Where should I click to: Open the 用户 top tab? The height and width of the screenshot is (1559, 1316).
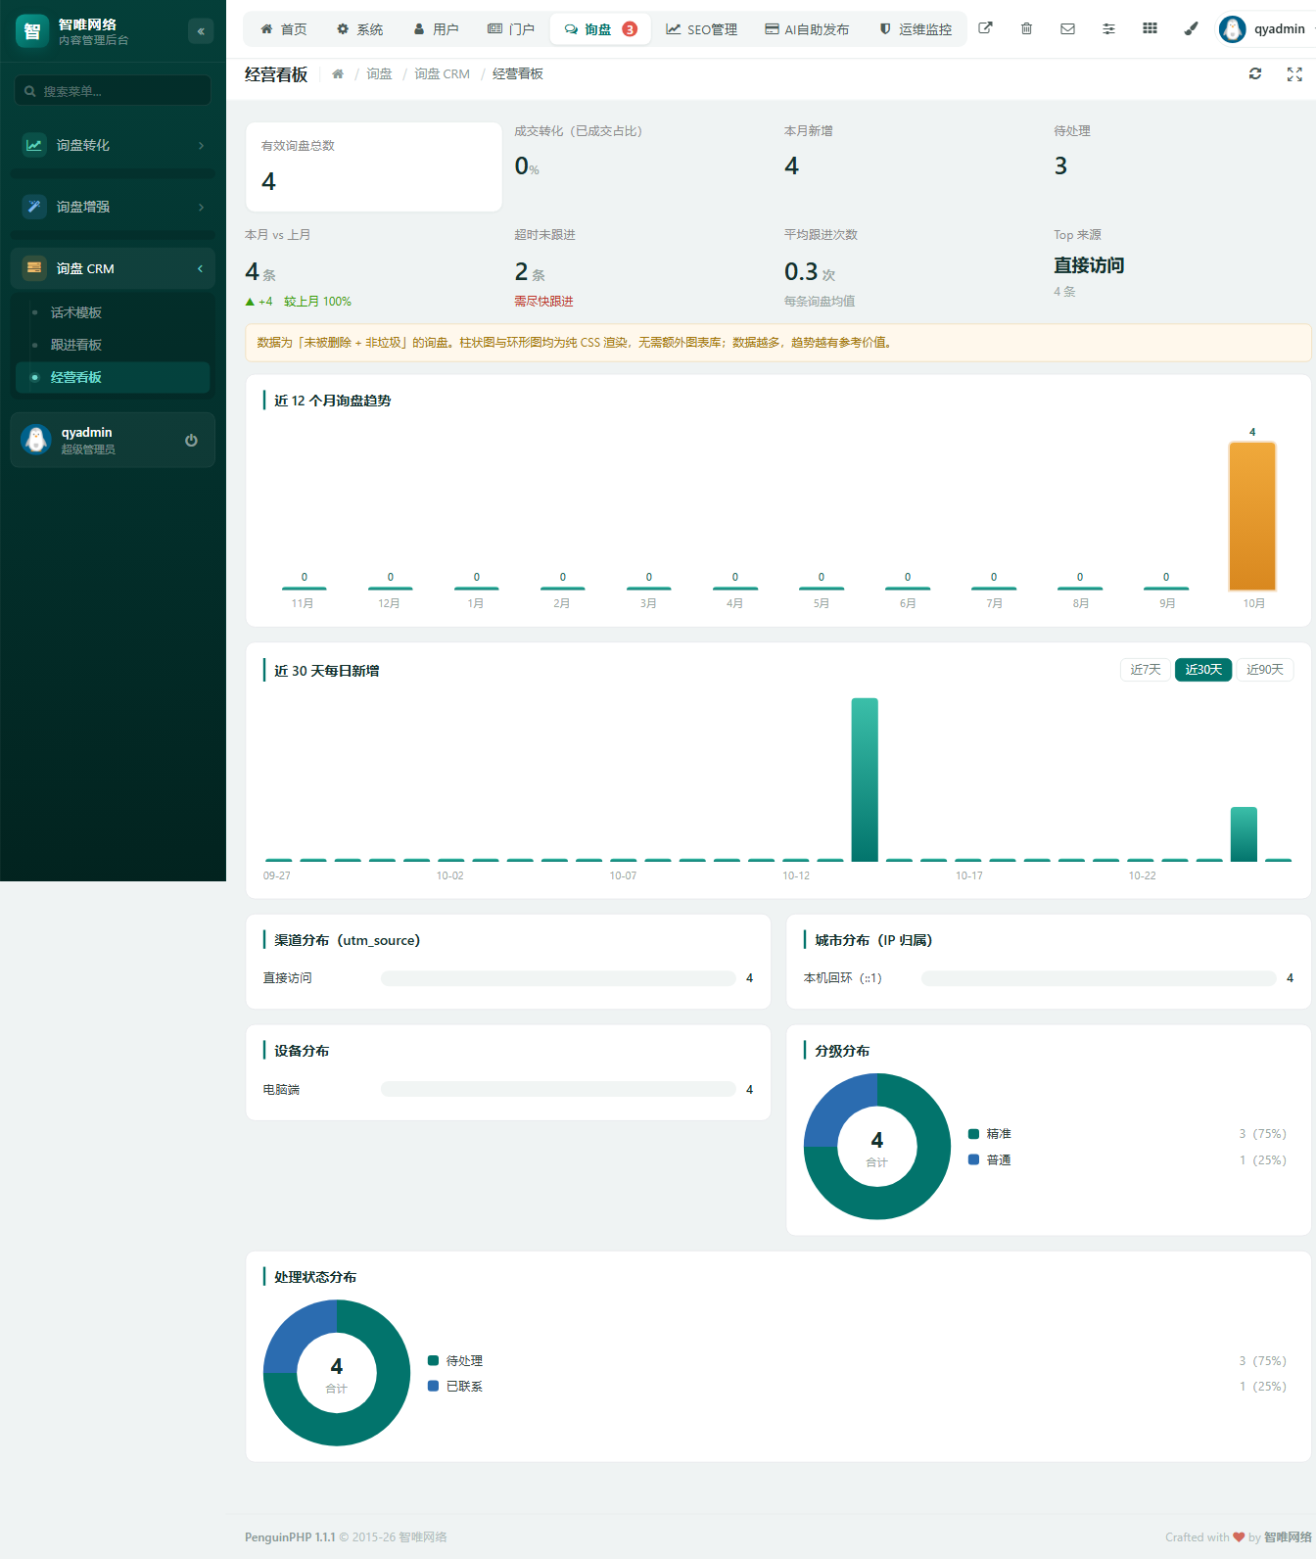click(x=436, y=29)
